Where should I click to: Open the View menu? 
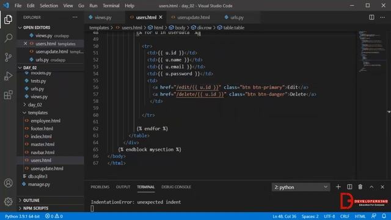pos(68,5)
